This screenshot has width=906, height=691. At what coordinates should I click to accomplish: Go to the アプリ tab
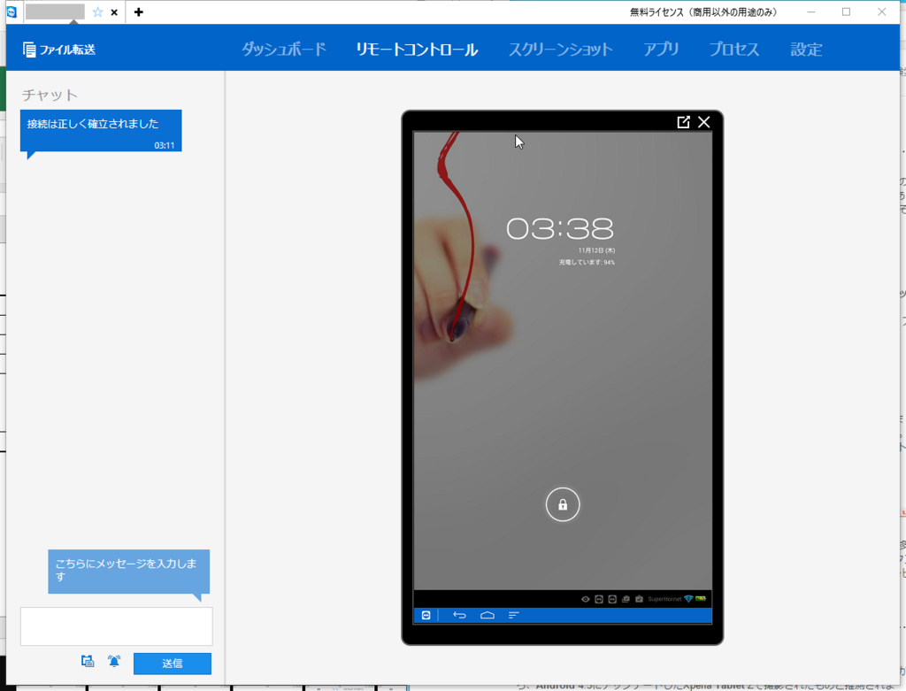click(661, 50)
